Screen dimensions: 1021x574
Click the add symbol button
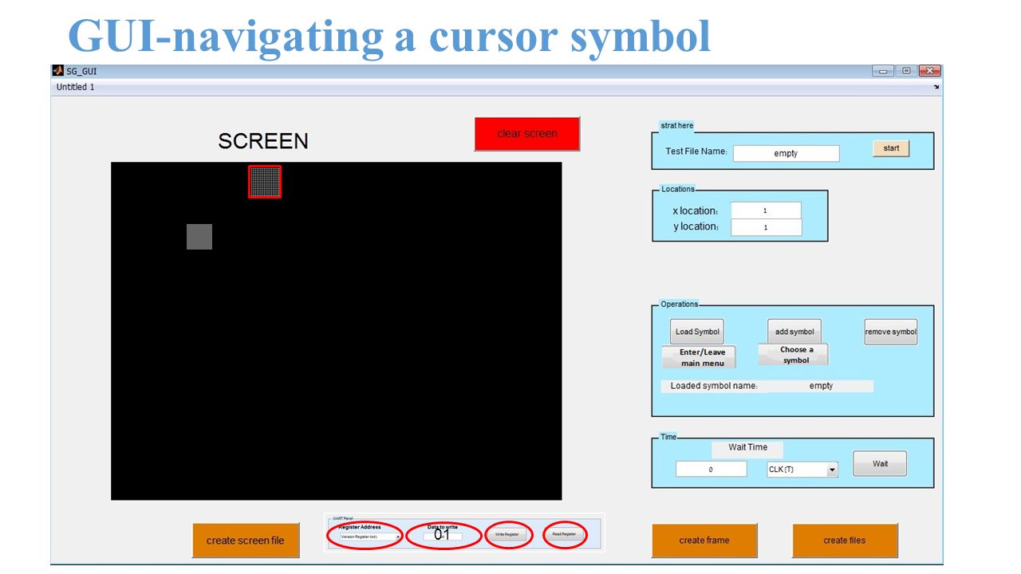[x=794, y=332]
